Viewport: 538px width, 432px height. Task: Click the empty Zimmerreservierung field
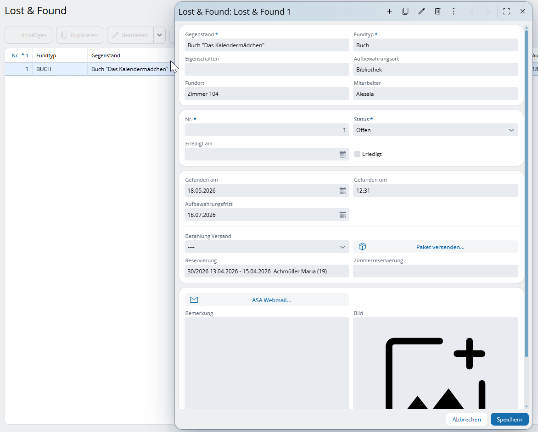tap(436, 271)
